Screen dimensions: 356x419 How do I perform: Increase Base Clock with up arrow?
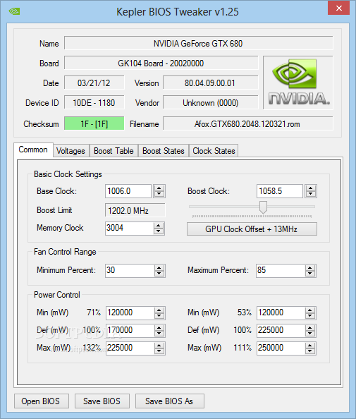[159, 188]
